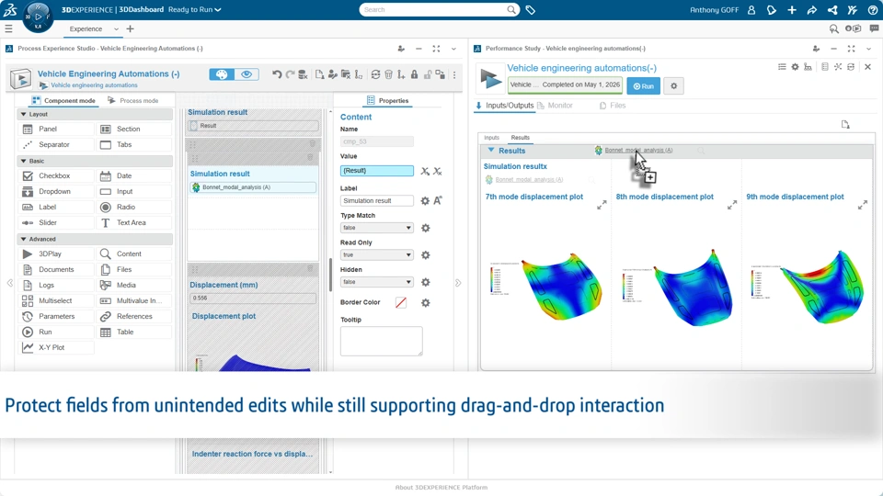Open the Type Match dropdown
This screenshot has width=883, height=496.
377,228
